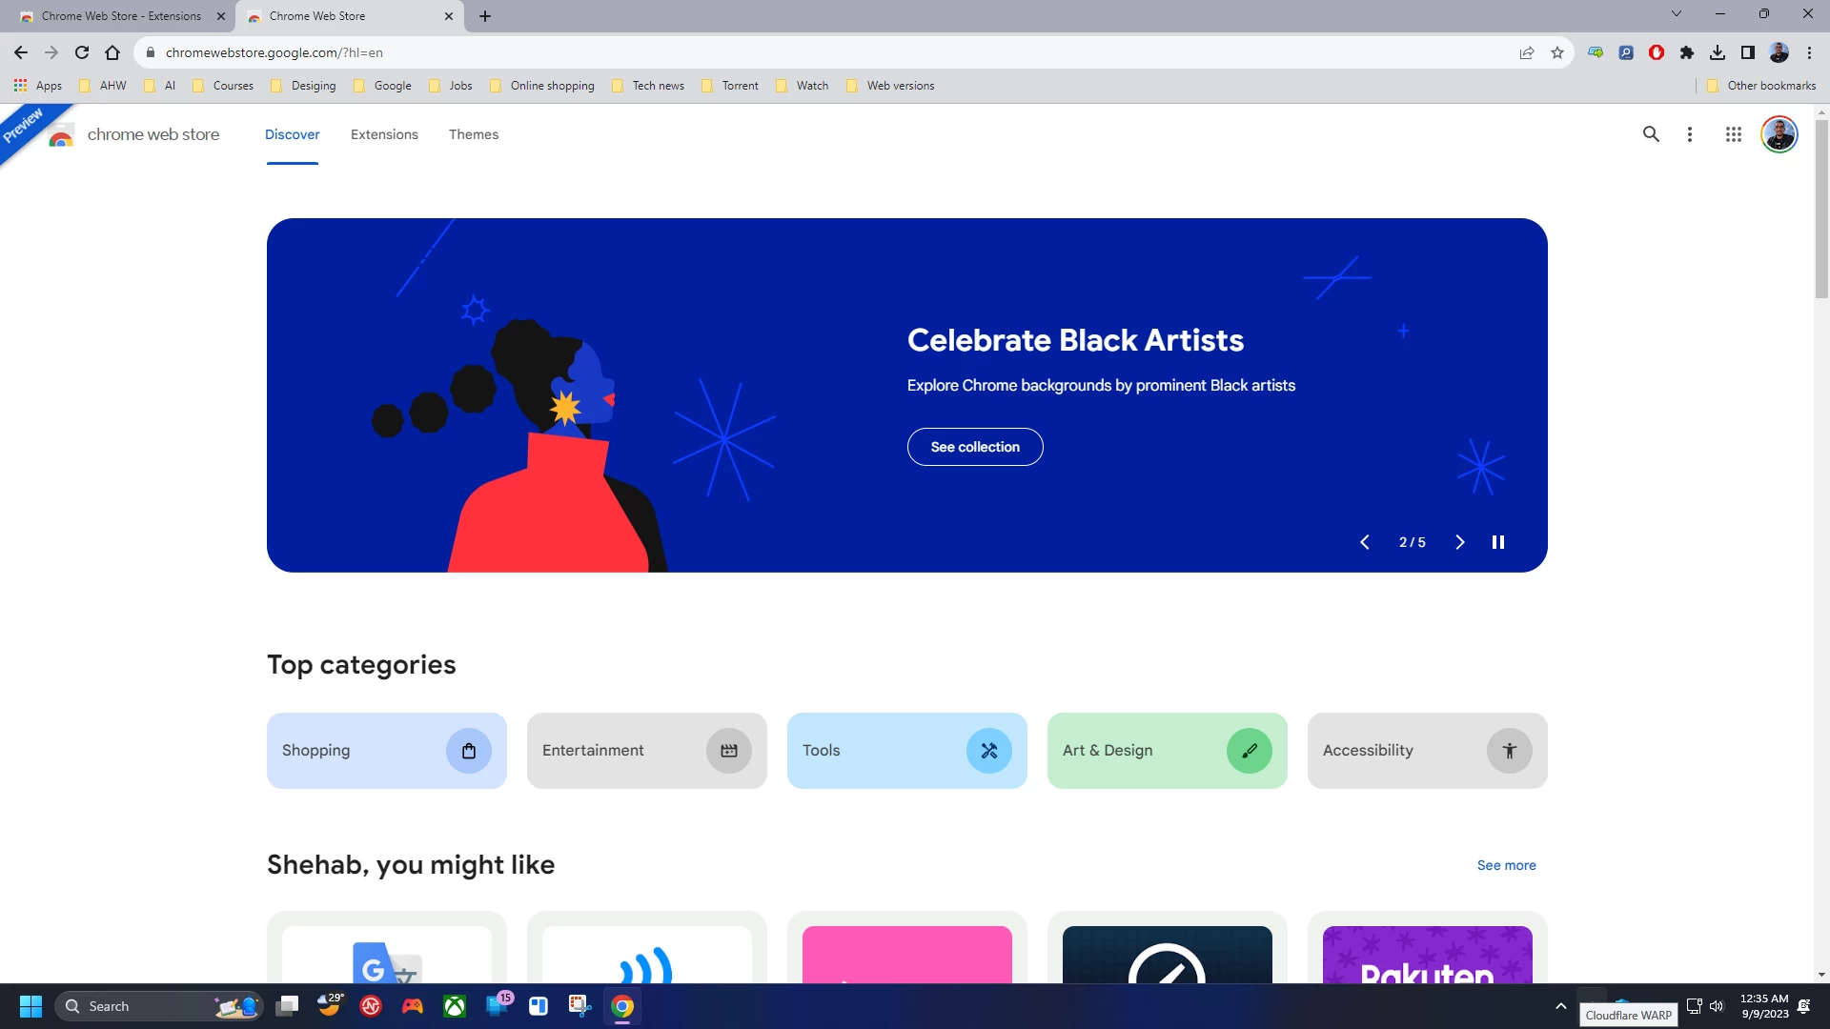Viewport: 1830px width, 1029px height.
Task: Open the Other bookmarks folder
Action: tap(1761, 86)
